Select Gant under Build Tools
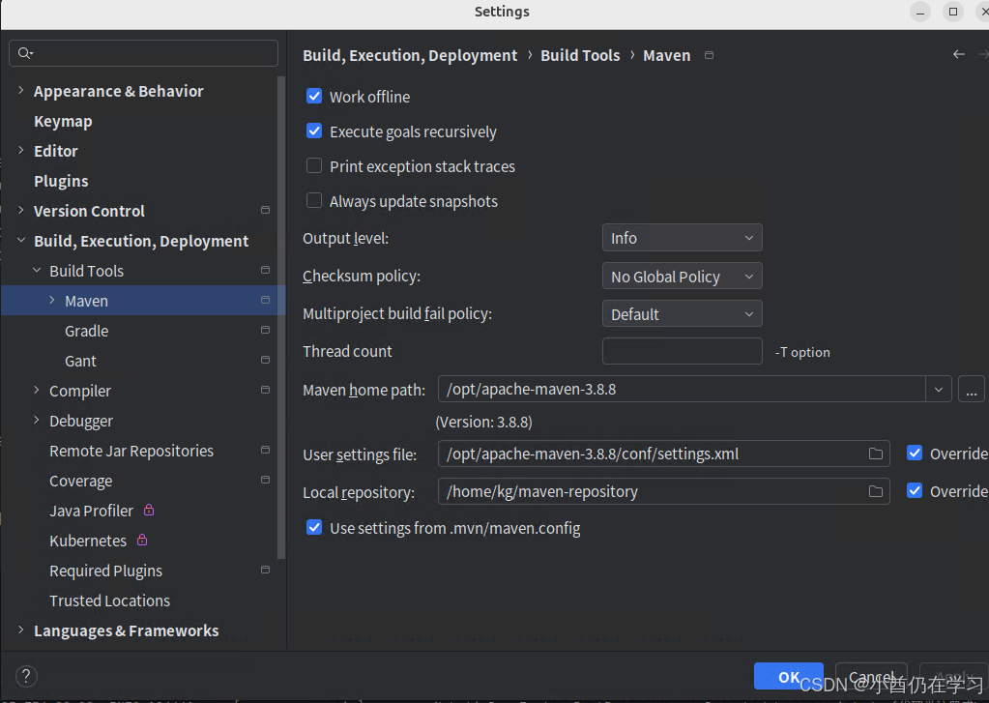This screenshot has height=703, width=989. 81,361
